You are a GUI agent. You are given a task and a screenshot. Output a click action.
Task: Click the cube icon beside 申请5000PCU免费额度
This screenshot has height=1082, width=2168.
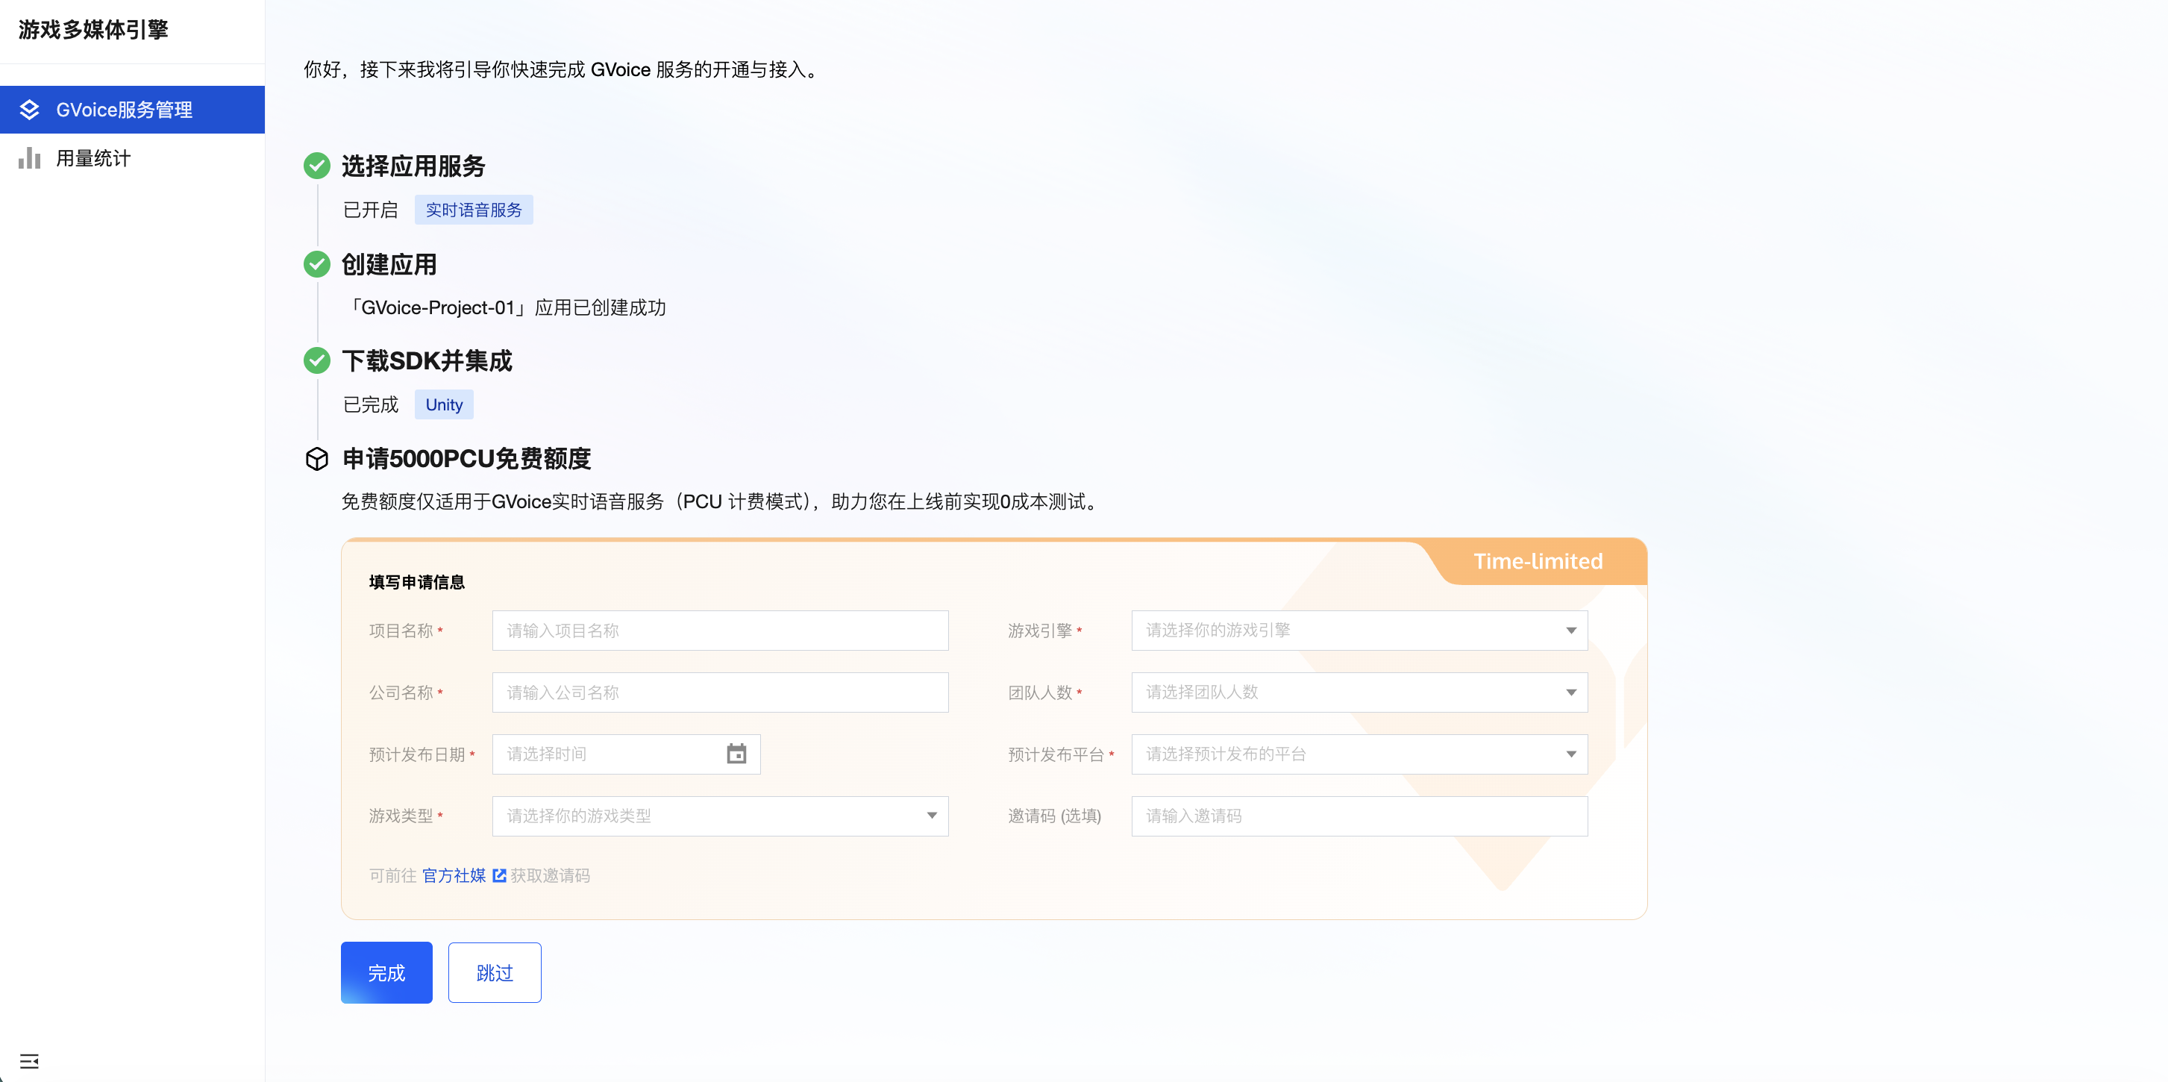[x=316, y=459]
